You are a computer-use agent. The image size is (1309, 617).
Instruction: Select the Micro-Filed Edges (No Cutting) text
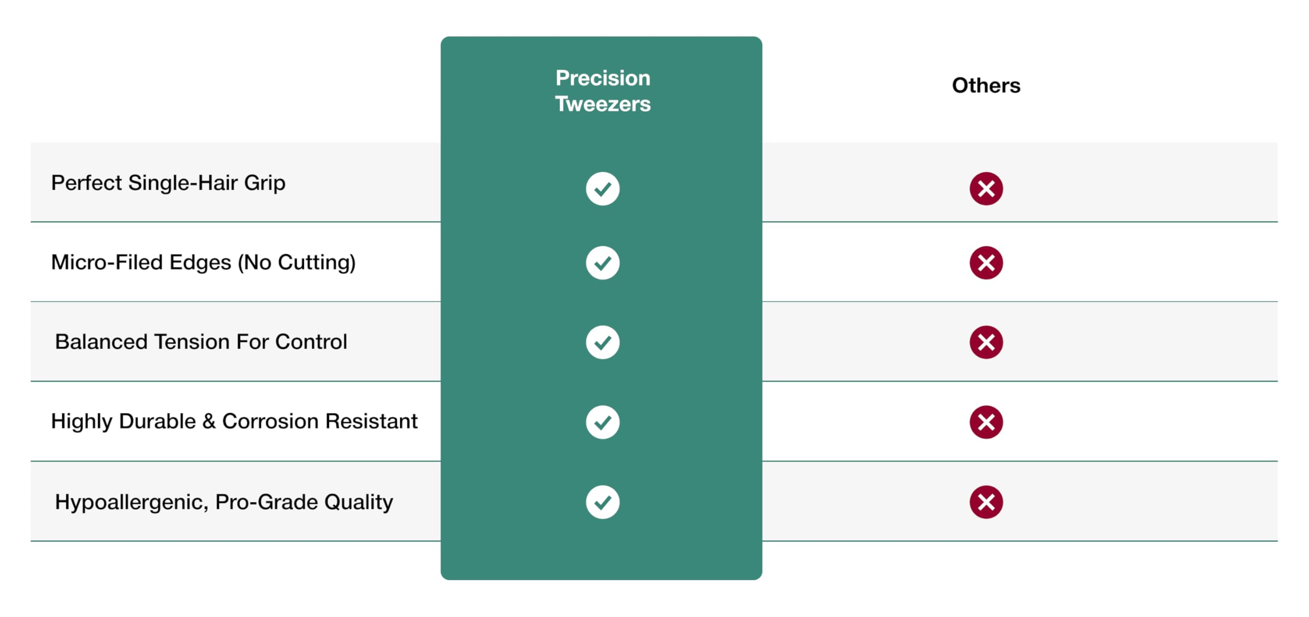pyautogui.click(x=203, y=263)
